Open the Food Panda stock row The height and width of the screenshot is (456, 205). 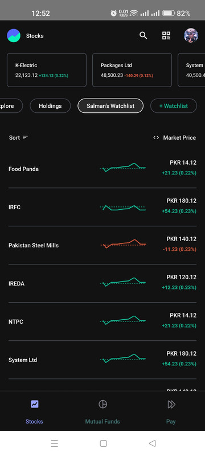click(x=102, y=169)
